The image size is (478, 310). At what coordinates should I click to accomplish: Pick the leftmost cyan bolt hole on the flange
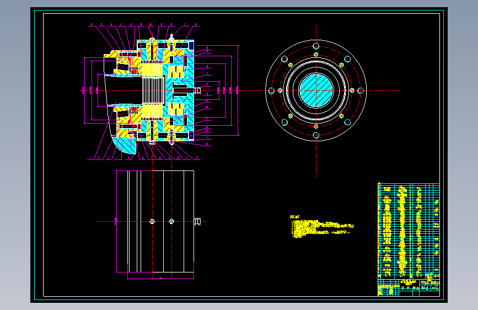click(271, 90)
